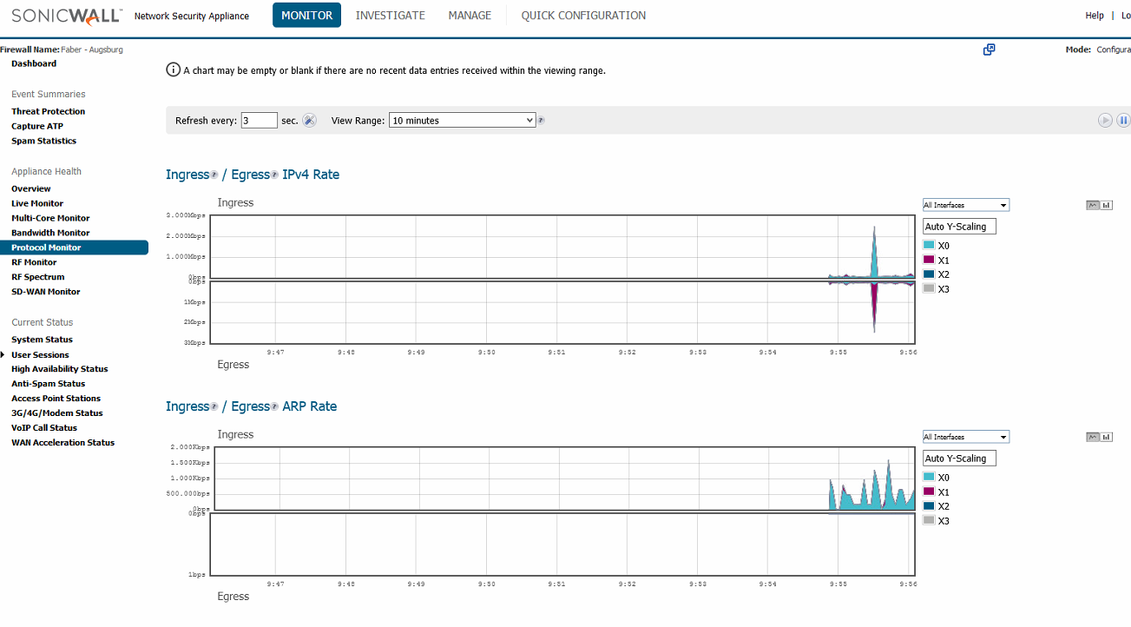Screen dimensions: 1131x627
Task: Open Anti-Spam Status page
Action: 49,384
